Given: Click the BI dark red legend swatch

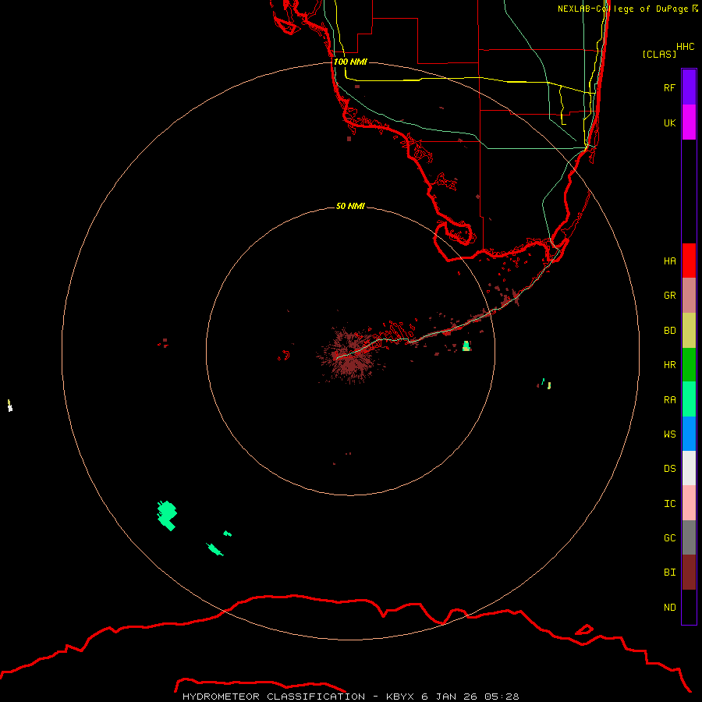Looking at the screenshot, I should click(689, 573).
